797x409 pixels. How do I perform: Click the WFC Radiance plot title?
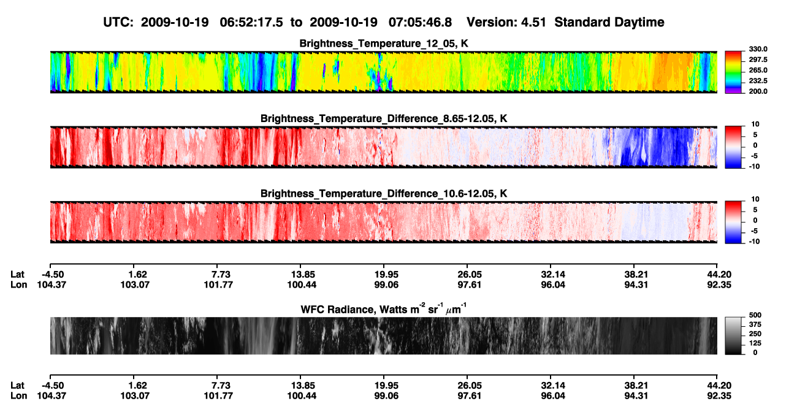384,309
